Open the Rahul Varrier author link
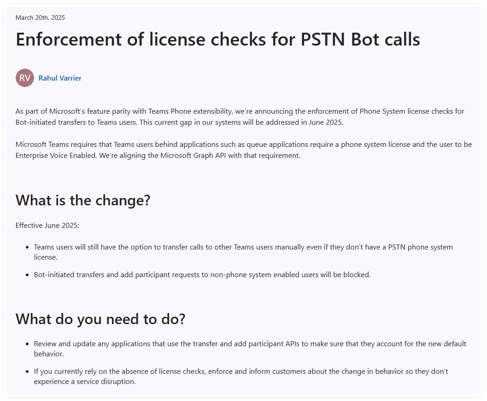This screenshot has height=401, width=487. coord(60,78)
